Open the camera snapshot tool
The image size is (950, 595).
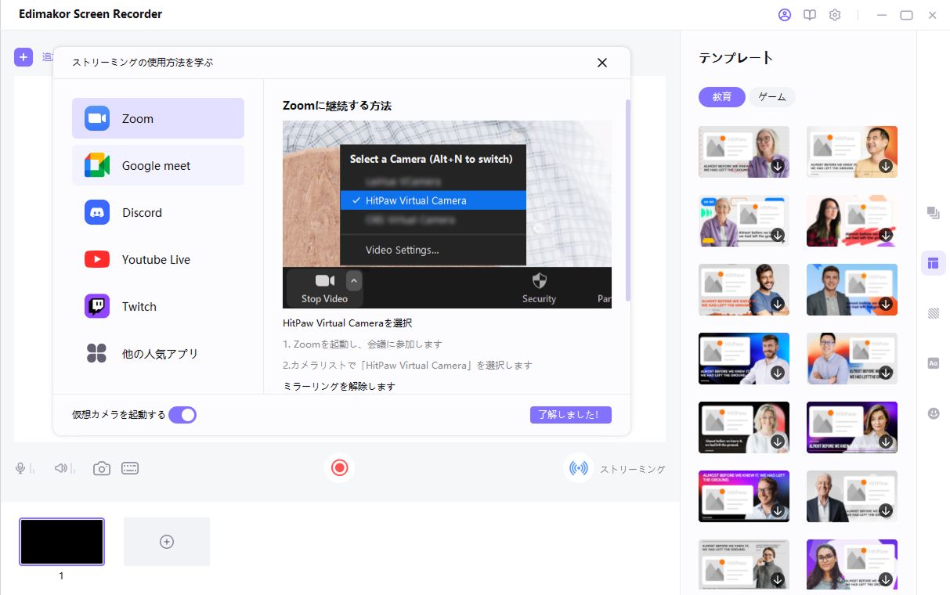pos(102,467)
